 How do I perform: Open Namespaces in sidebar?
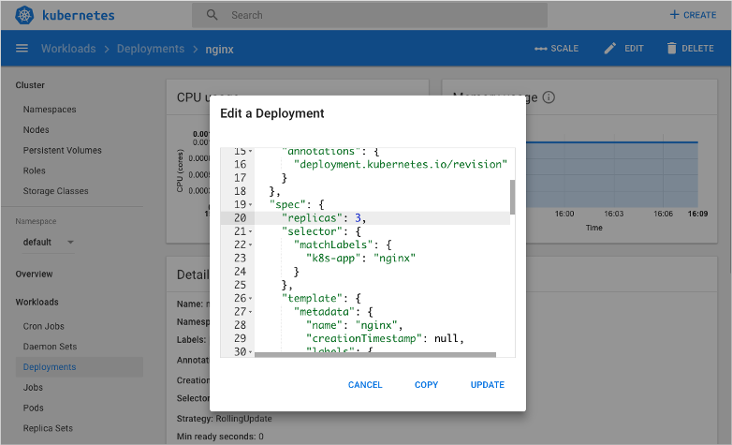tap(50, 110)
